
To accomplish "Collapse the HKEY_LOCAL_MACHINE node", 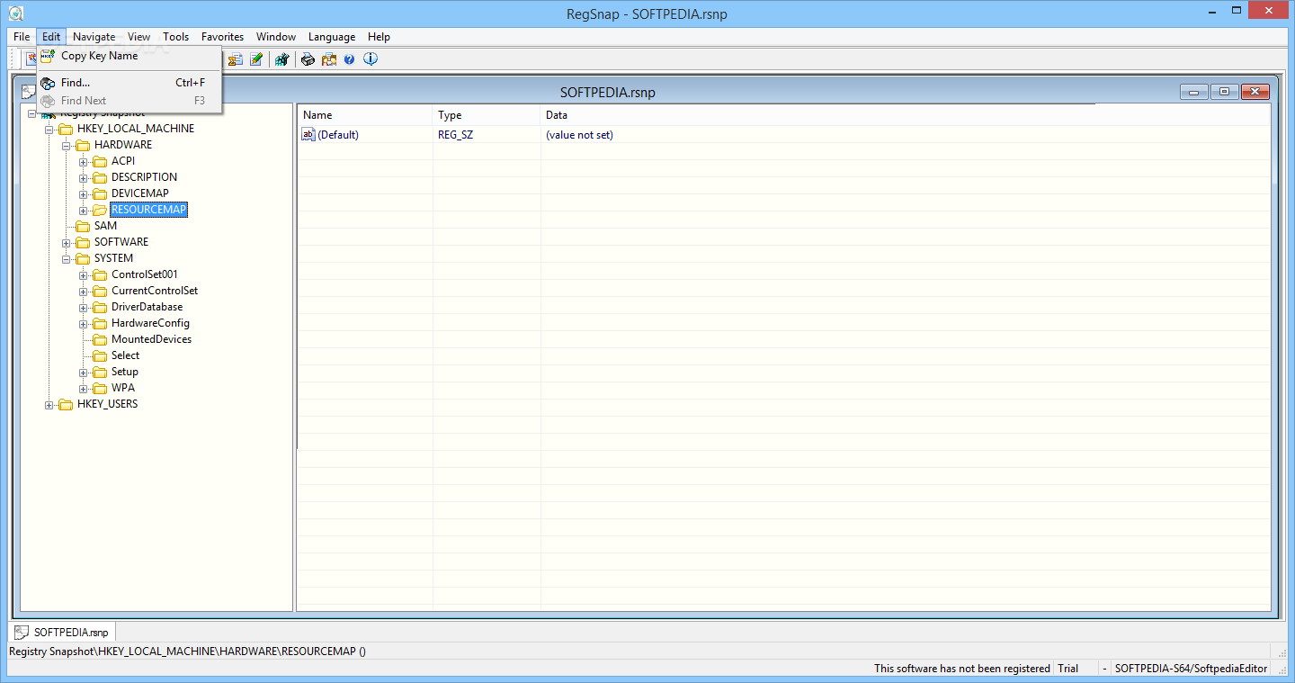I will point(49,130).
